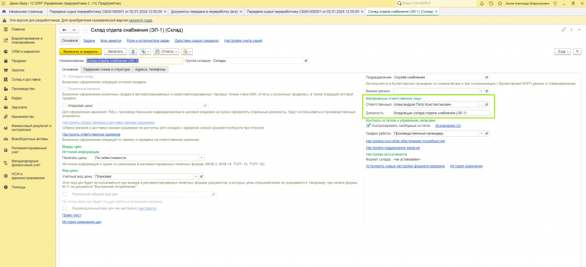Open history clock icon
586x267 pixels.
(490, 3)
